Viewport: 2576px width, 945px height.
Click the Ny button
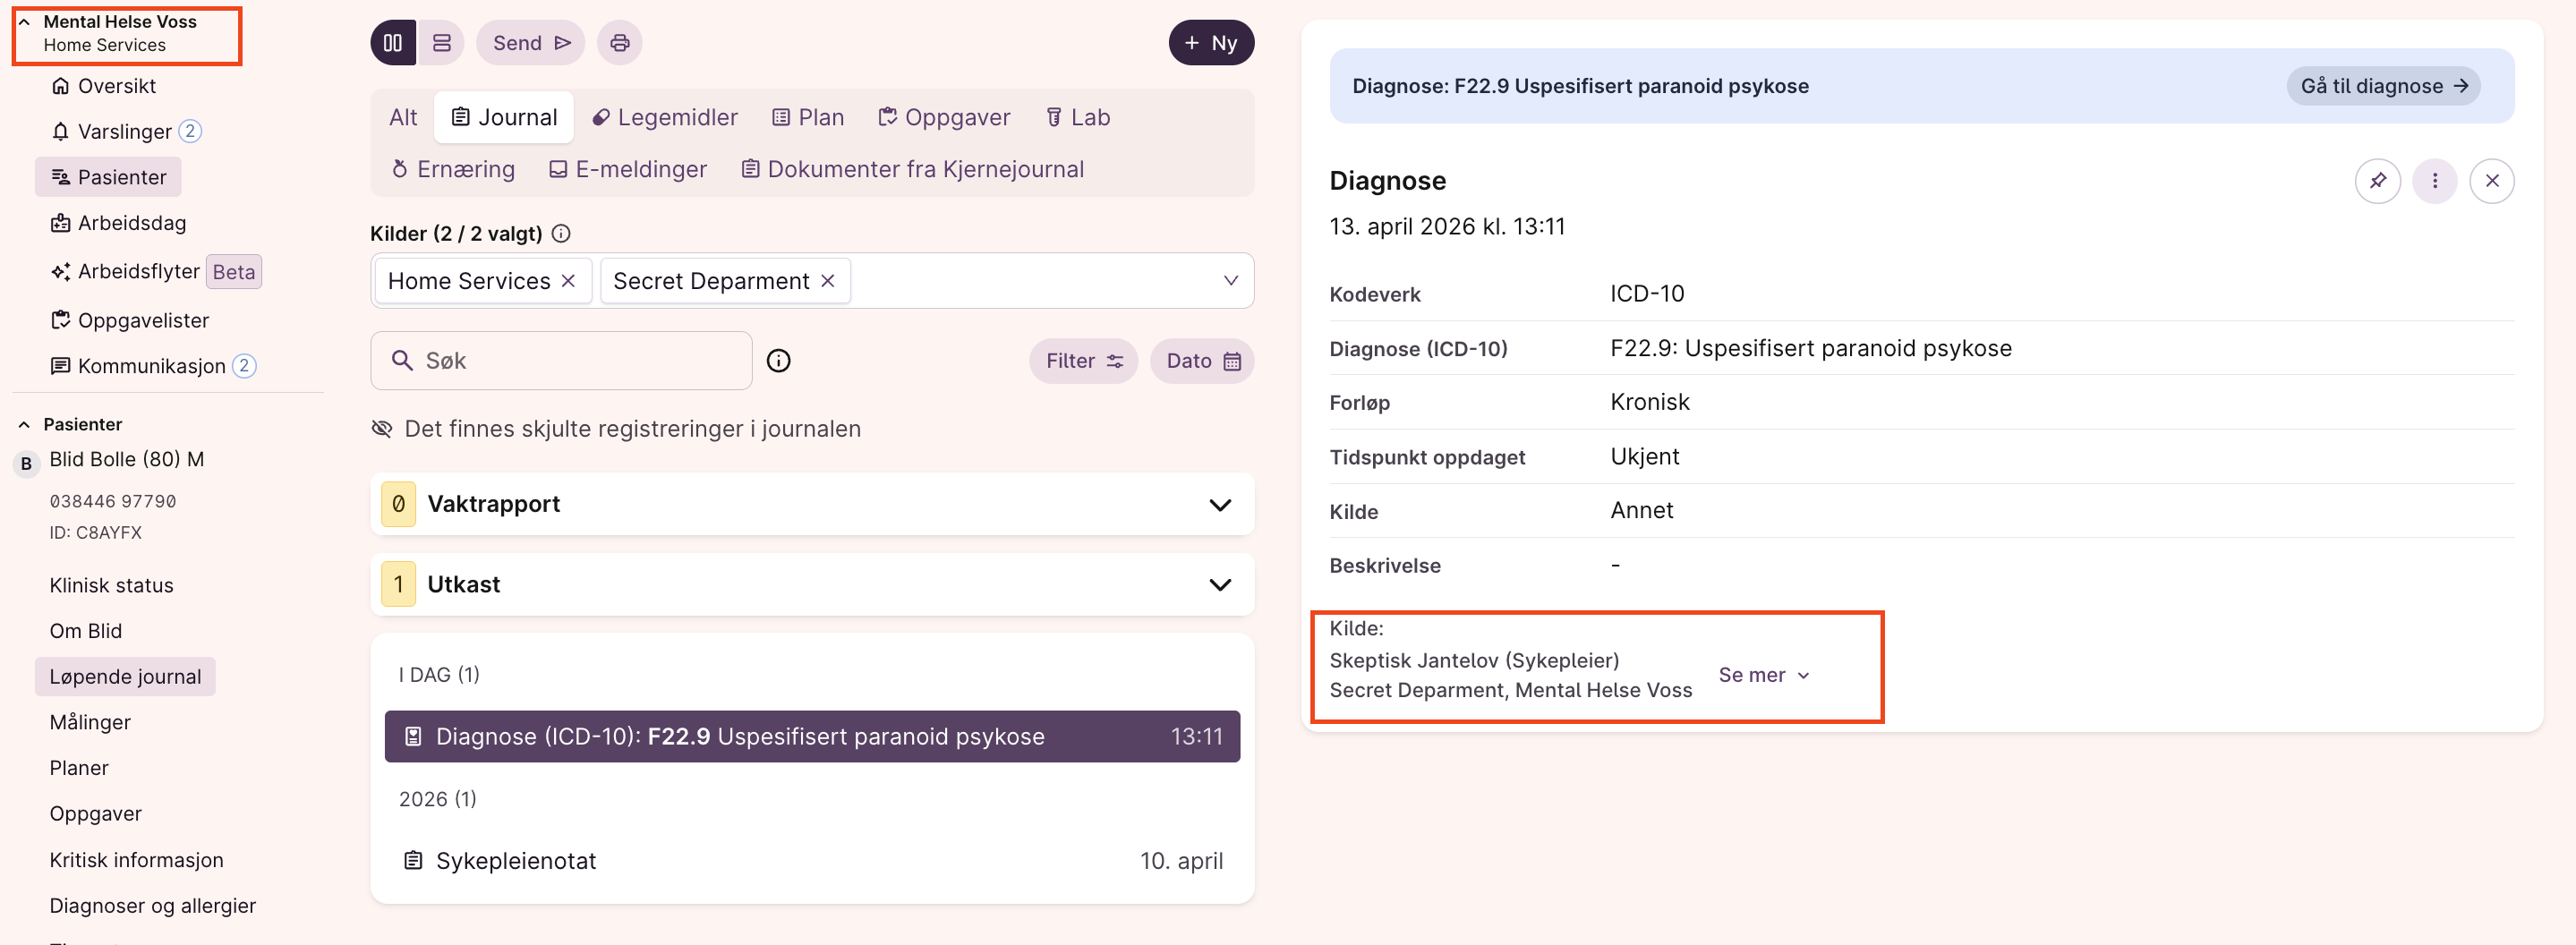1210,43
